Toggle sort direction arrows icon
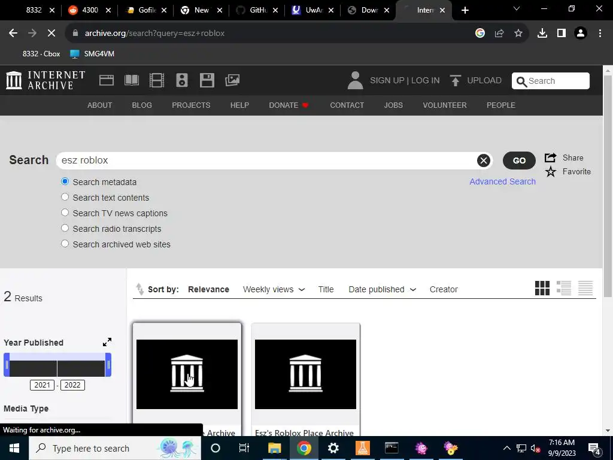The width and height of the screenshot is (613, 460). [x=139, y=289]
